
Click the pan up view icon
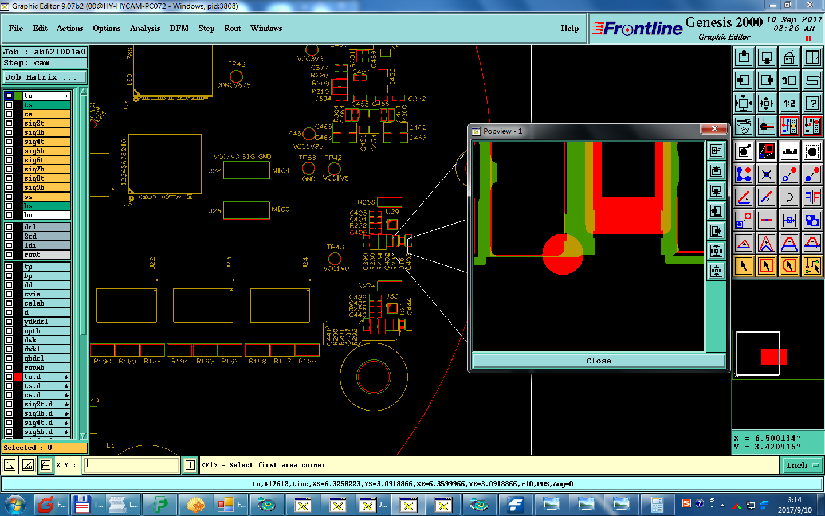click(744, 57)
